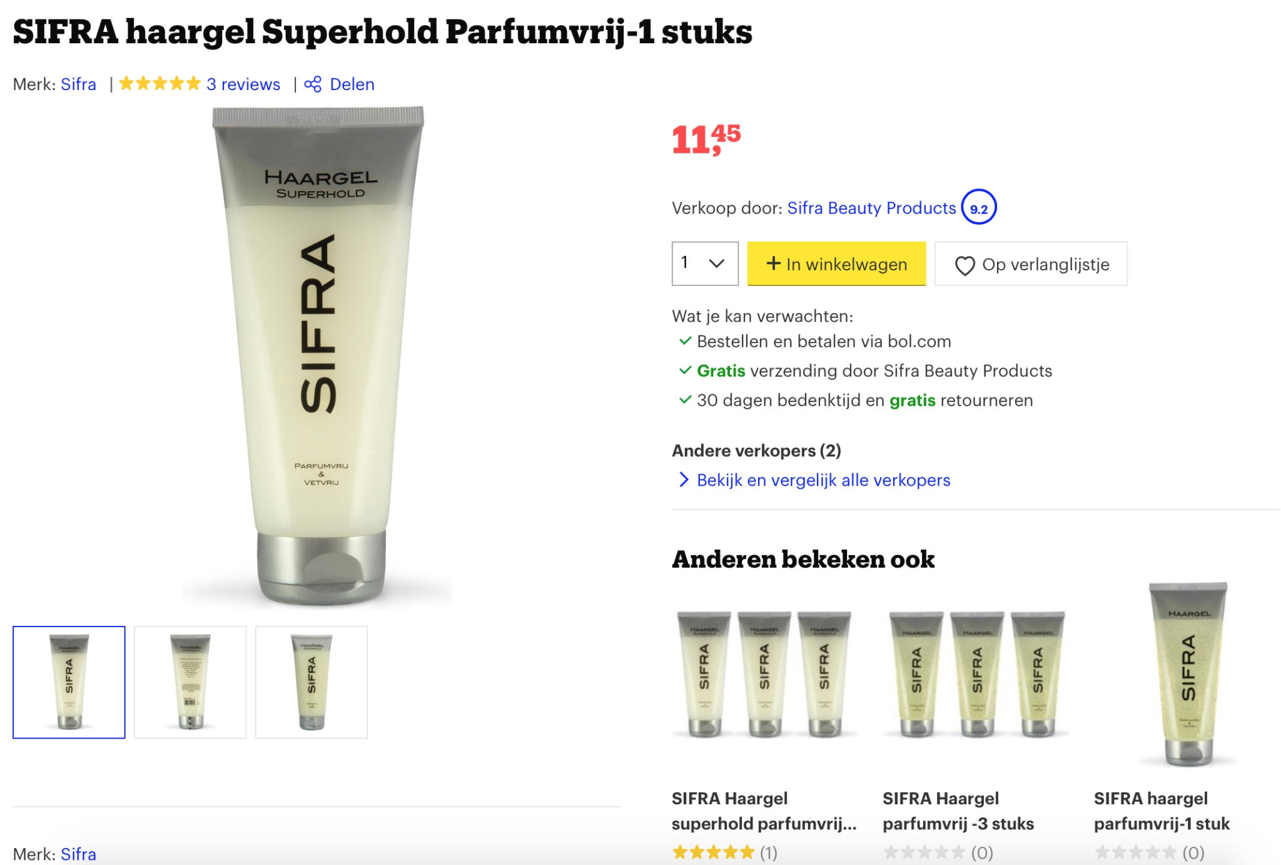This screenshot has height=865, width=1281.
Task: Select the back-of-tube product thumbnail
Action: tap(190, 682)
